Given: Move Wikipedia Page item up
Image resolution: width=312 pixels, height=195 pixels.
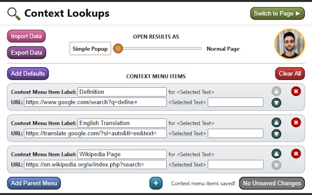Looking at the screenshot, I should pos(276,154).
